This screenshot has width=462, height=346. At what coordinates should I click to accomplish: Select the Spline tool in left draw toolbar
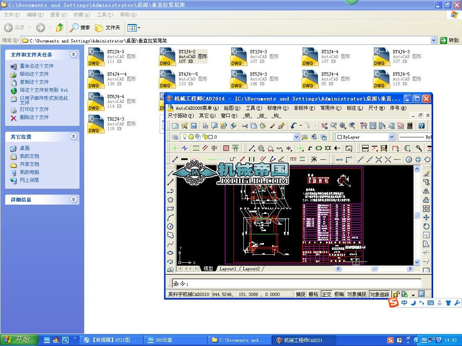(x=170, y=244)
